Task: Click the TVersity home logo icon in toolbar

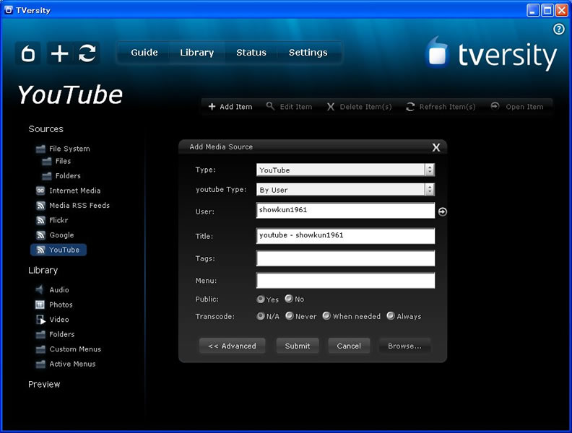Action: (x=28, y=53)
